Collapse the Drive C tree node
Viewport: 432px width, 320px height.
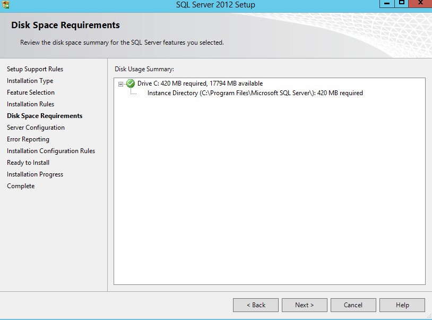coord(120,84)
